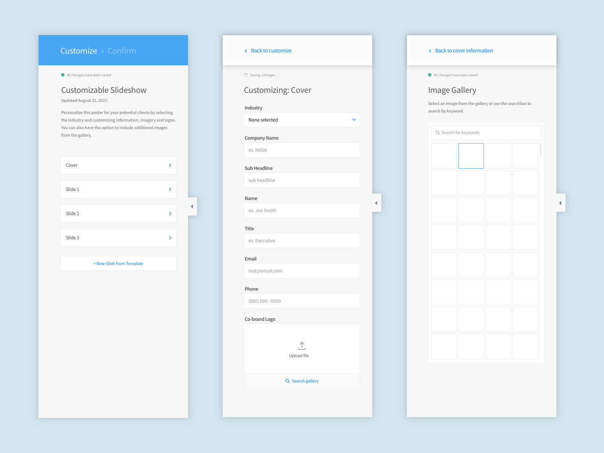Open the Cover row

[x=119, y=165]
